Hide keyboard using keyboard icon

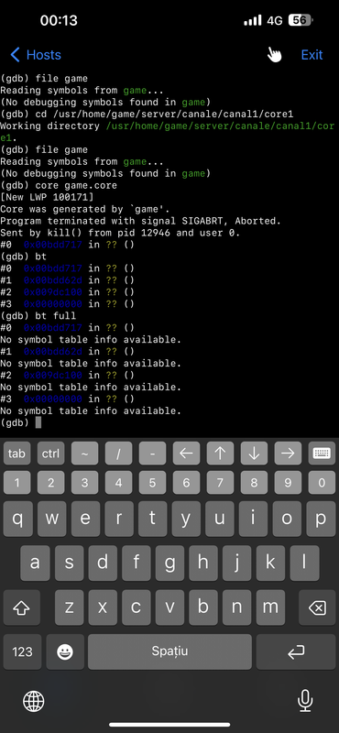click(323, 454)
